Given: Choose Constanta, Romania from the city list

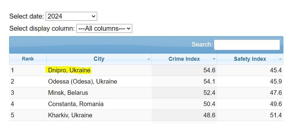Looking at the screenshot, I should click(76, 104).
